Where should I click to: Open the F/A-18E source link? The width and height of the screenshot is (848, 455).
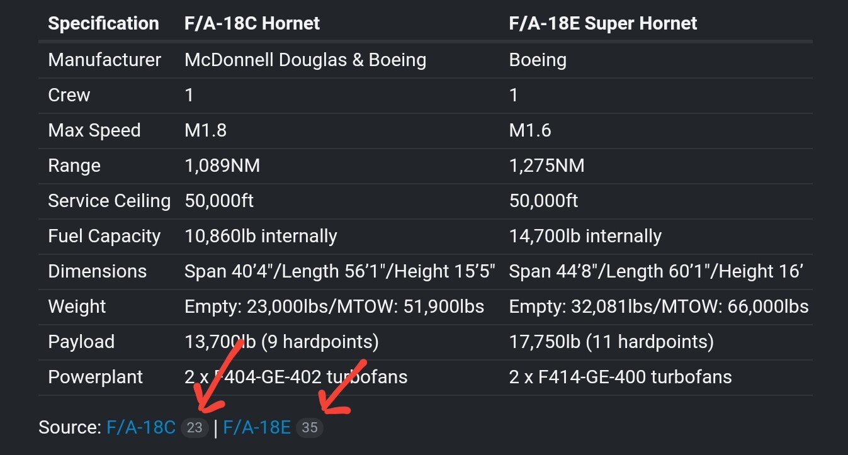point(257,427)
